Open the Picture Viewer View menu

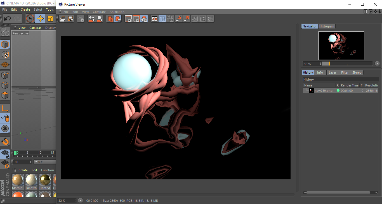click(85, 12)
